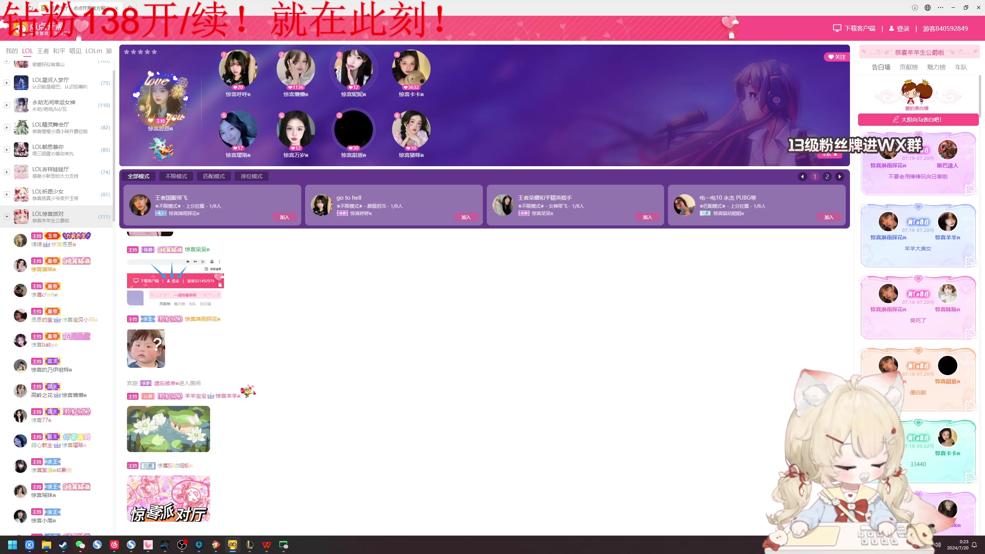Open NetEase Cloud Music taskbar icon
Image resolution: width=985 pixels, height=554 pixels.
(114, 545)
